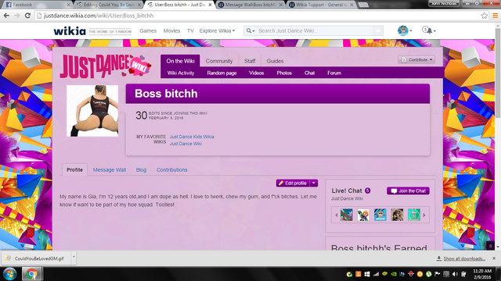Reload the current page

(x=27, y=16)
